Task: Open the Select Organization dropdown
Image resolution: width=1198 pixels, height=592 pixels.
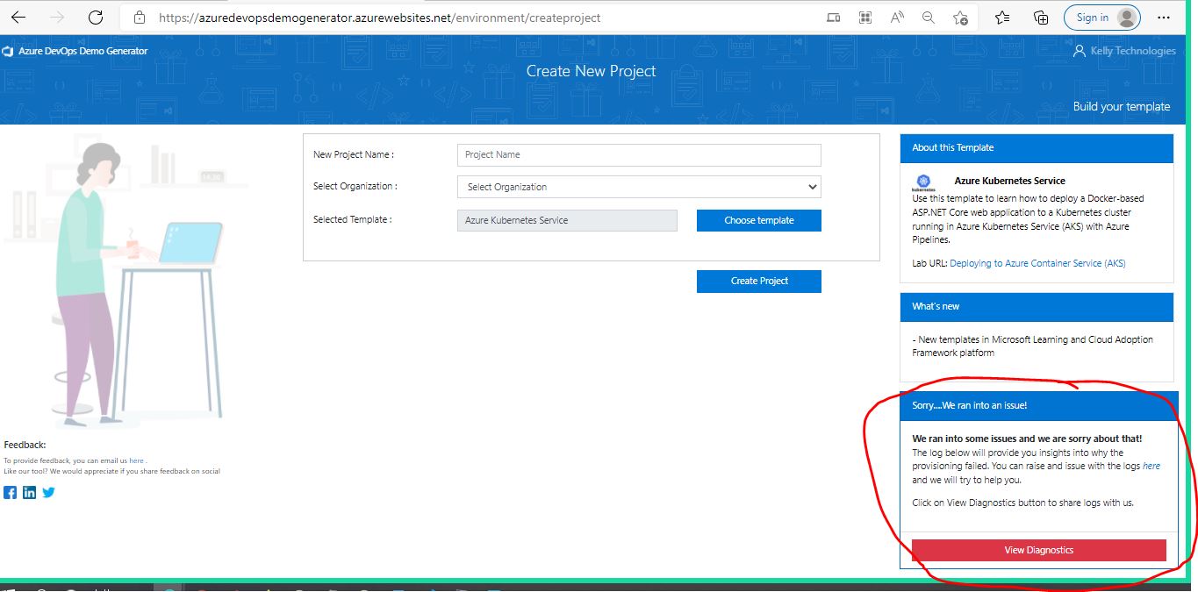Action: click(x=639, y=187)
